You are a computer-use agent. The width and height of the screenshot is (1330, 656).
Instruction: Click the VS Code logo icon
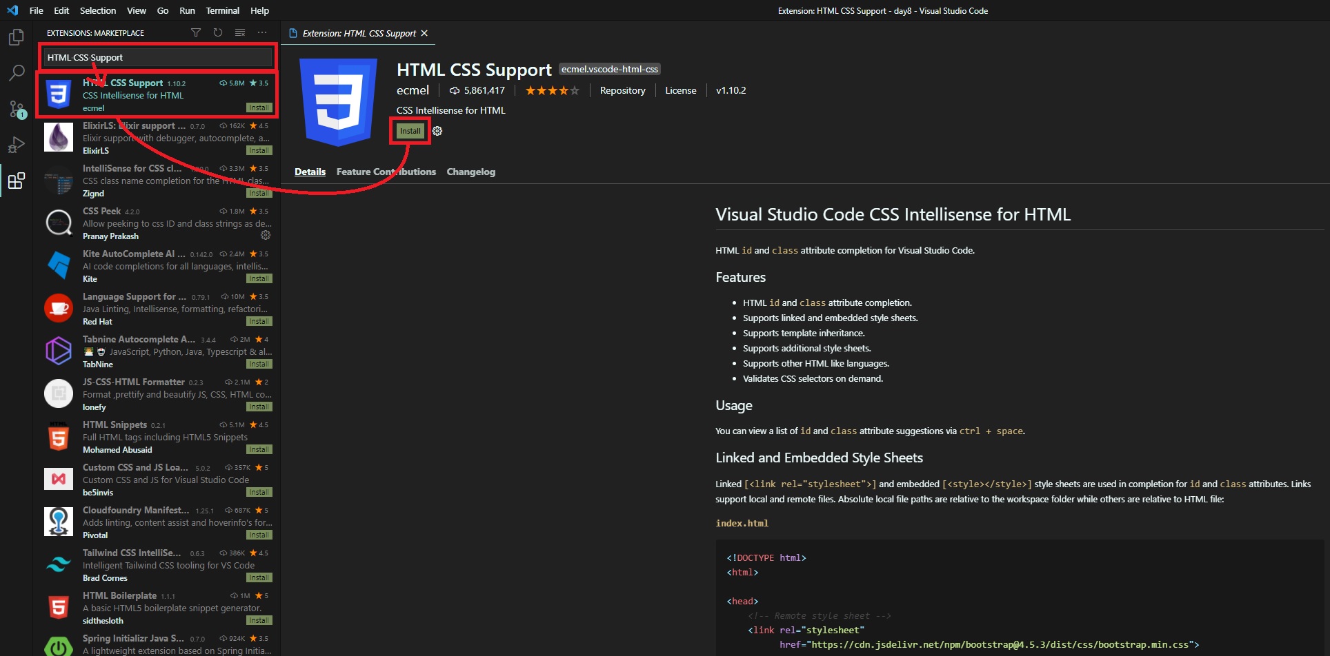point(12,10)
